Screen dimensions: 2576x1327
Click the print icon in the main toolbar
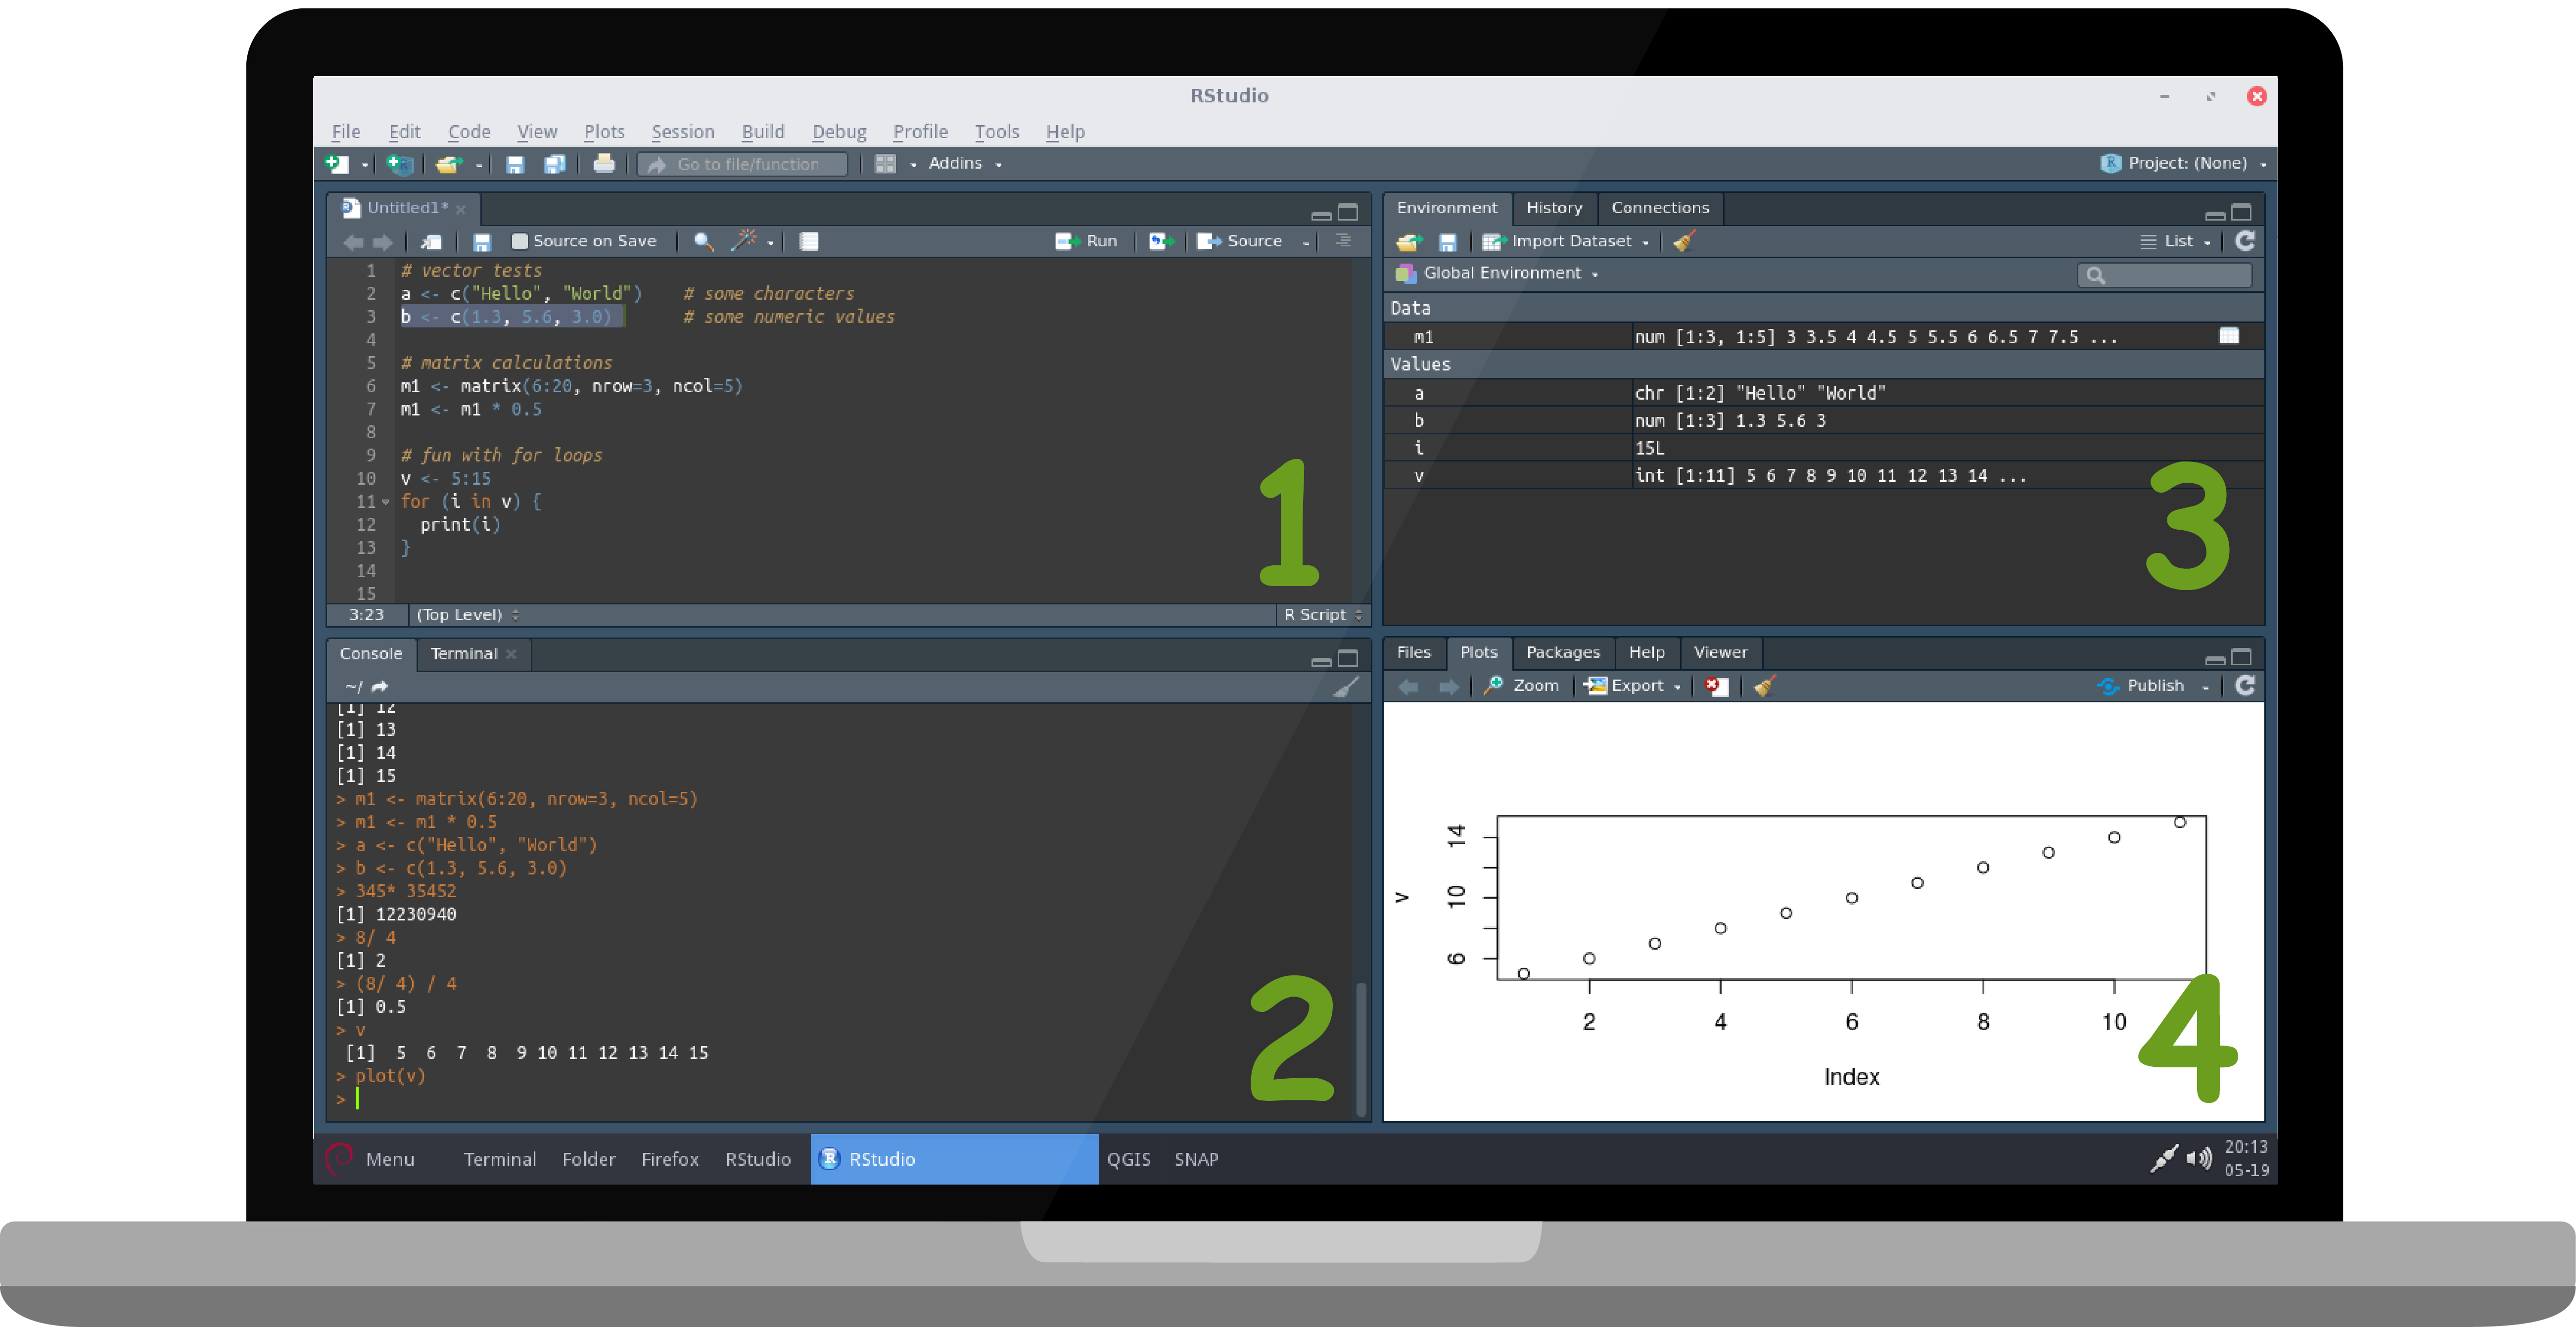point(603,164)
